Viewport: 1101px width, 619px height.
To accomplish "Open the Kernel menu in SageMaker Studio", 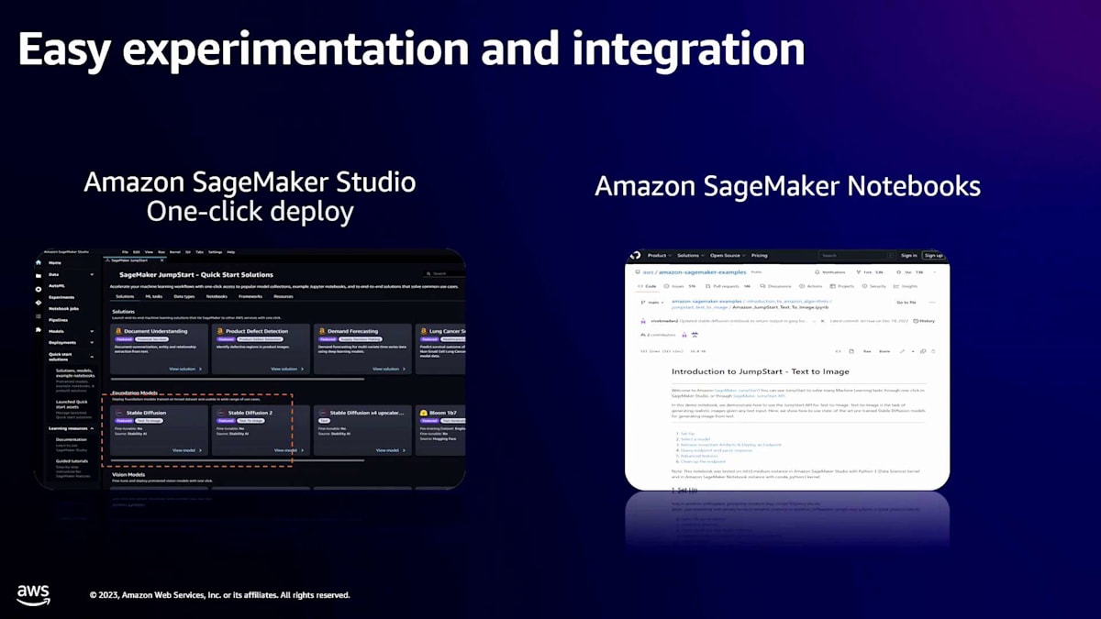I will pyautogui.click(x=174, y=252).
